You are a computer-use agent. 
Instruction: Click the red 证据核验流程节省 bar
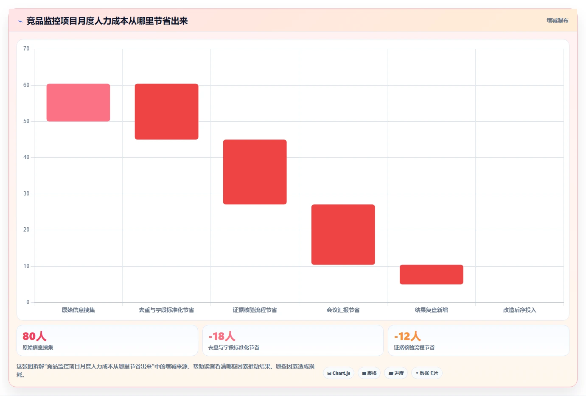[x=255, y=172]
